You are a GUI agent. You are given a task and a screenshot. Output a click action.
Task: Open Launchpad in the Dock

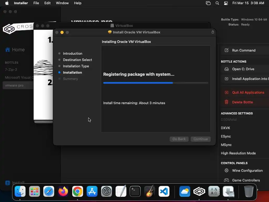tap(34, 191)
